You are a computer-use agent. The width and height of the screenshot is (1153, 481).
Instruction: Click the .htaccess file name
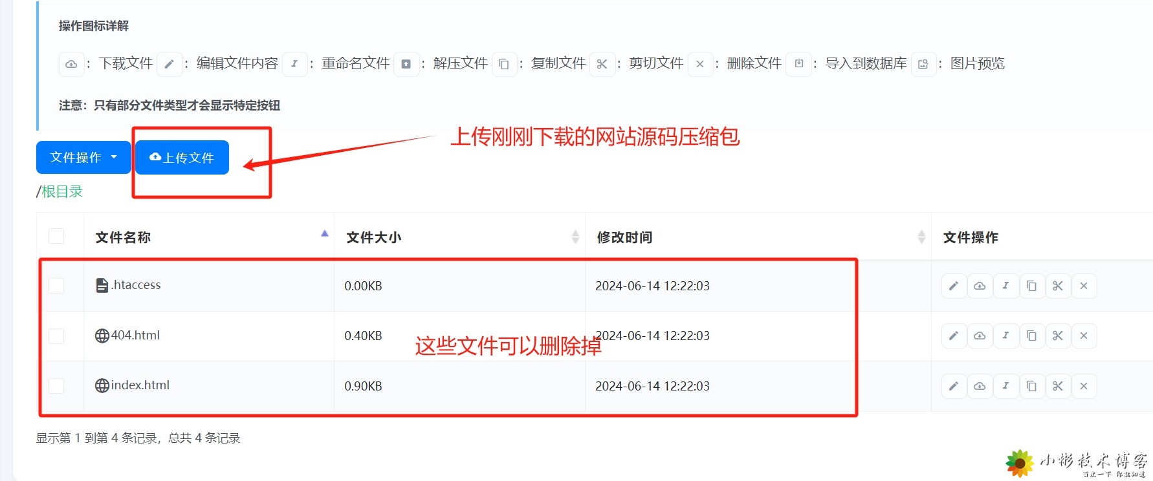point(136,284)
